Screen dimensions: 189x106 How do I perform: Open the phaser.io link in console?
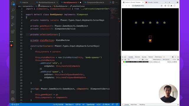click(x=154, y=62)
